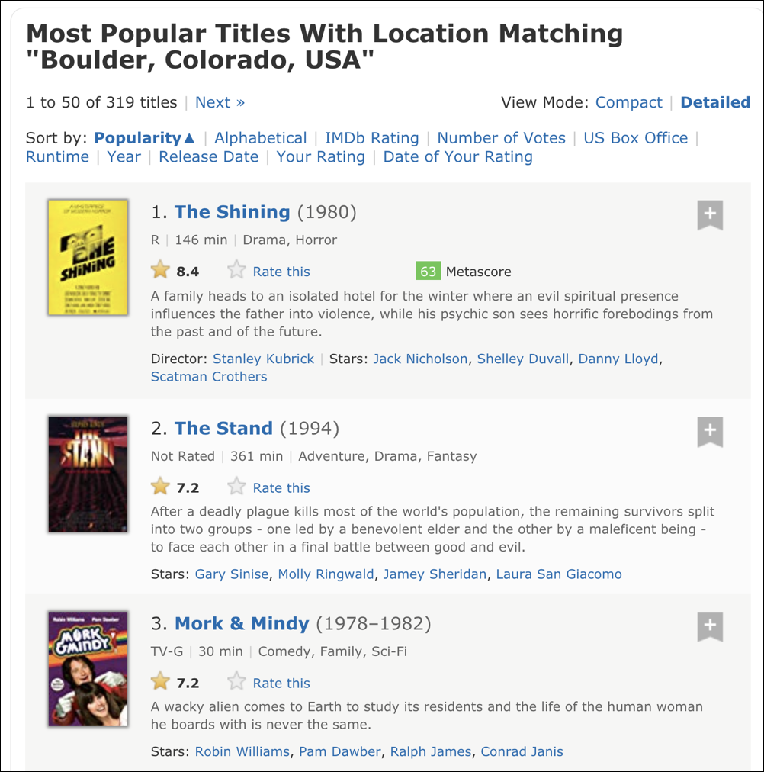
Task: Go to Next page of titles
Action: click(220, 102)
